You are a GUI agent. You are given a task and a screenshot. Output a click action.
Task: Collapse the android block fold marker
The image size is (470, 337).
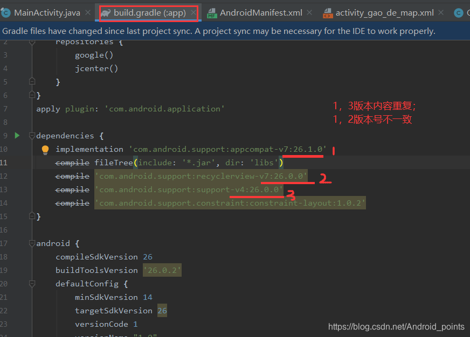32,244
